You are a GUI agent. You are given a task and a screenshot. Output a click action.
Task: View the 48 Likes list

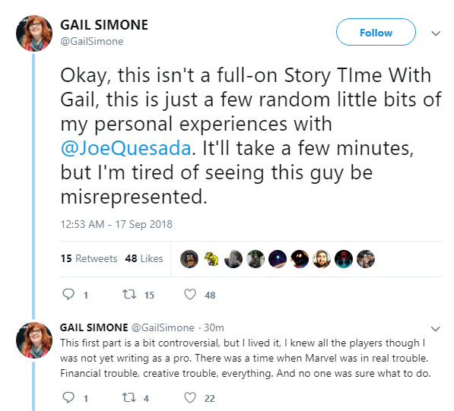click(x=144, y=258)
